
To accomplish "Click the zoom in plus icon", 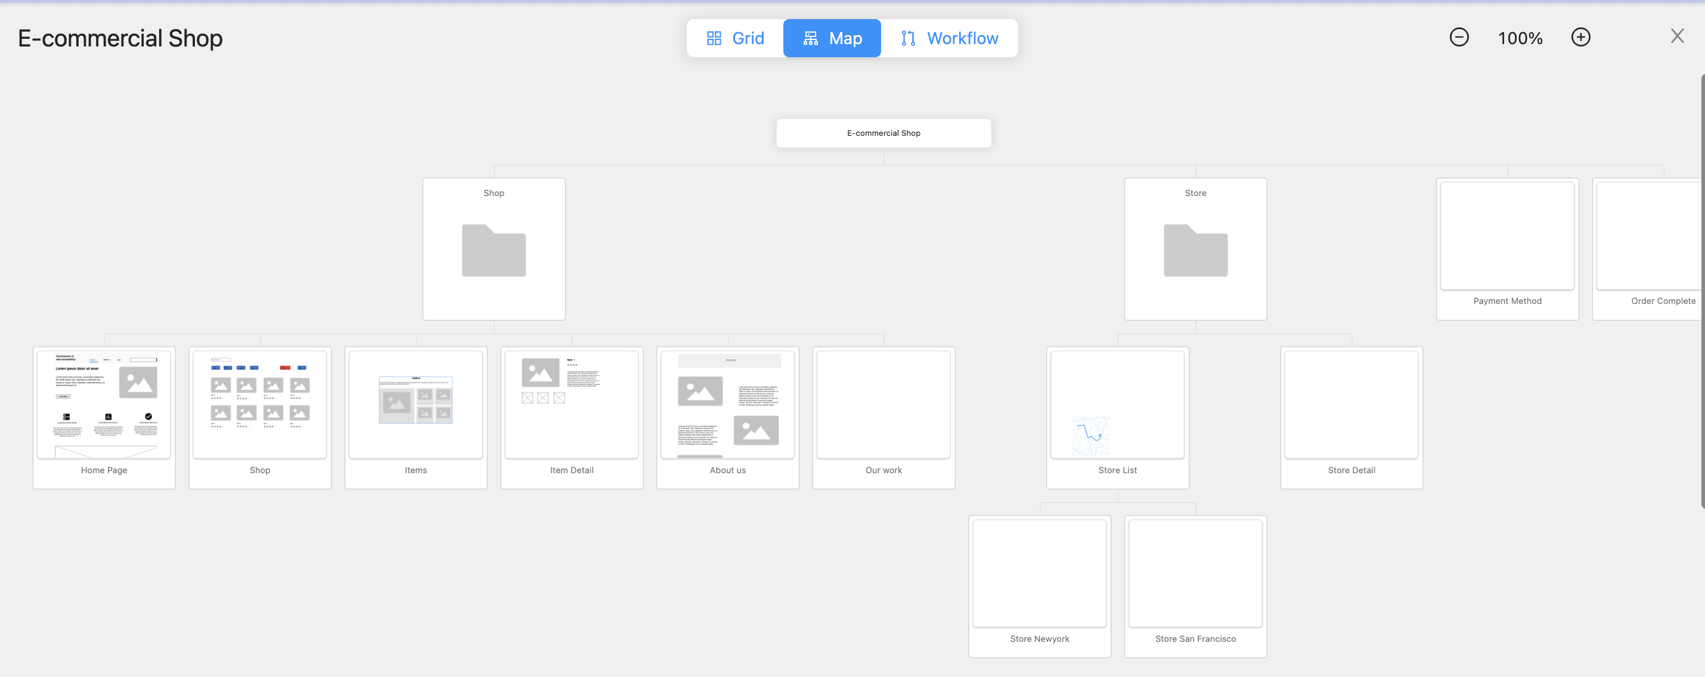I will (1580, 37).
